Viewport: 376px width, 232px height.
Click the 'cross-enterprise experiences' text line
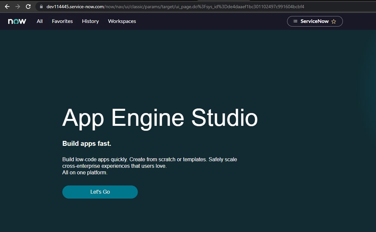click(114, 166)
